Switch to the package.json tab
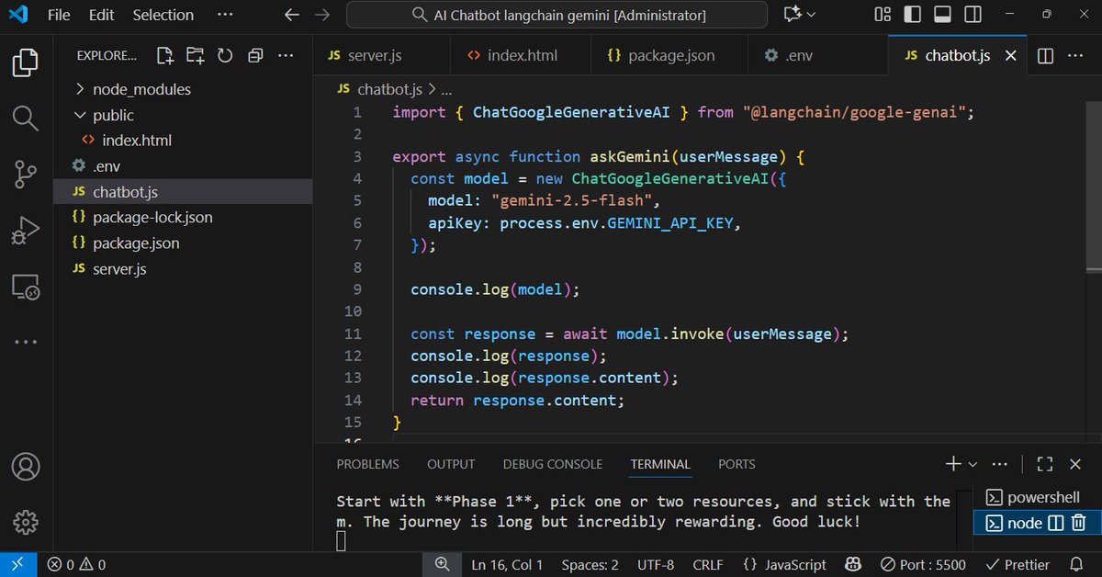 (663, 55)
